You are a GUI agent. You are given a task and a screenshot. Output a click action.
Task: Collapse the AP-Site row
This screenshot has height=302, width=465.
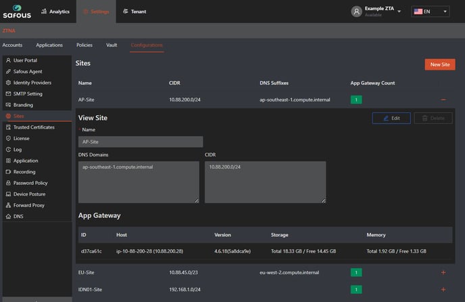[x=443, y=100]
